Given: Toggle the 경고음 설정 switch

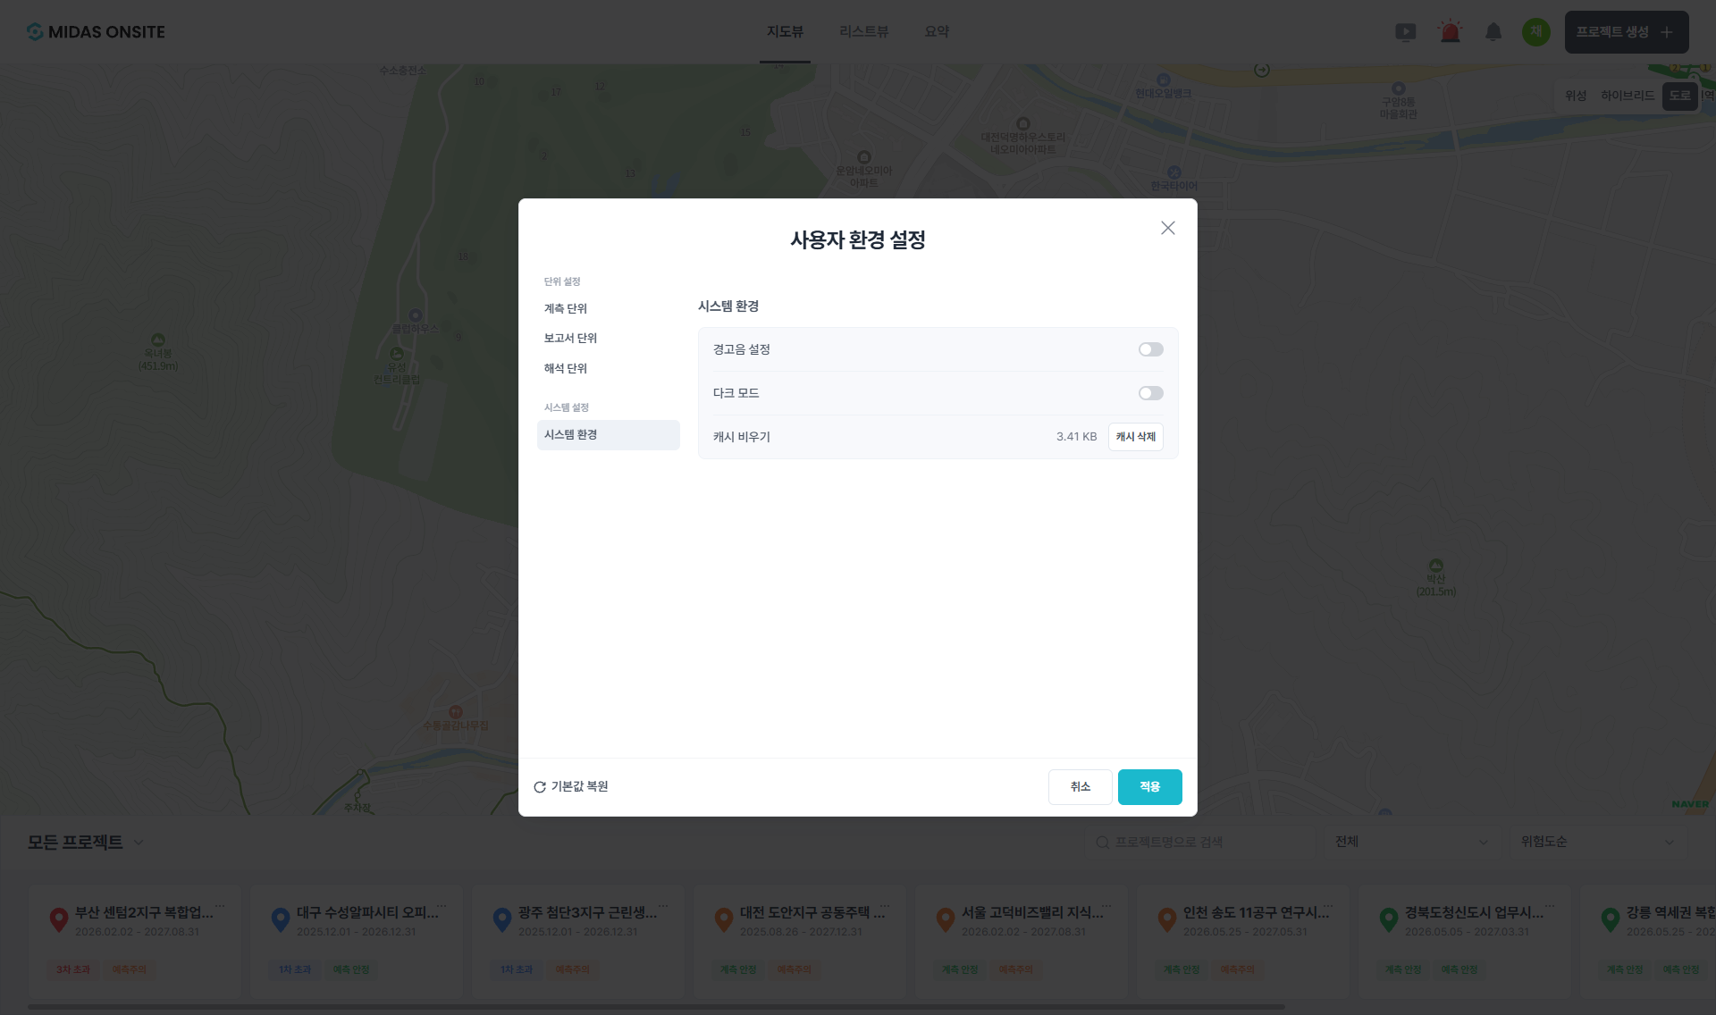Looking at the screenshot, I should coord(1151,349).
